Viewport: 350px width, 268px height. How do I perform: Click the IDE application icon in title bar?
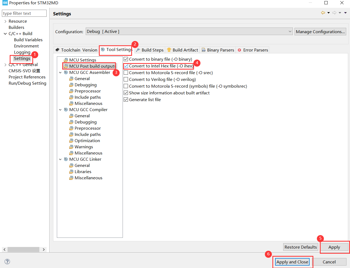(x=5, y=3)
